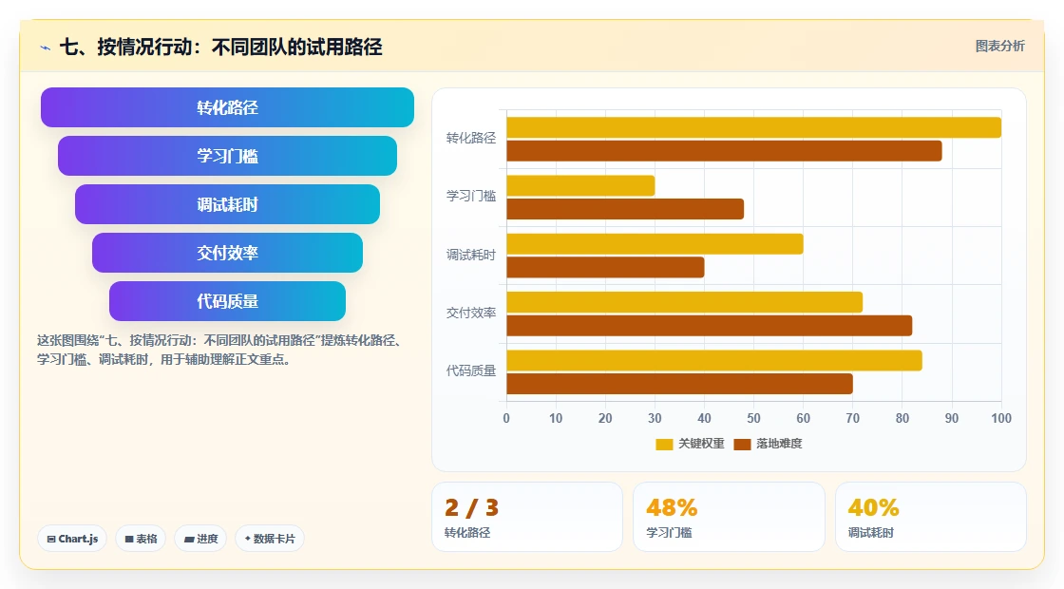Click the 100 tick on the x-axis

pos(1001,419)
